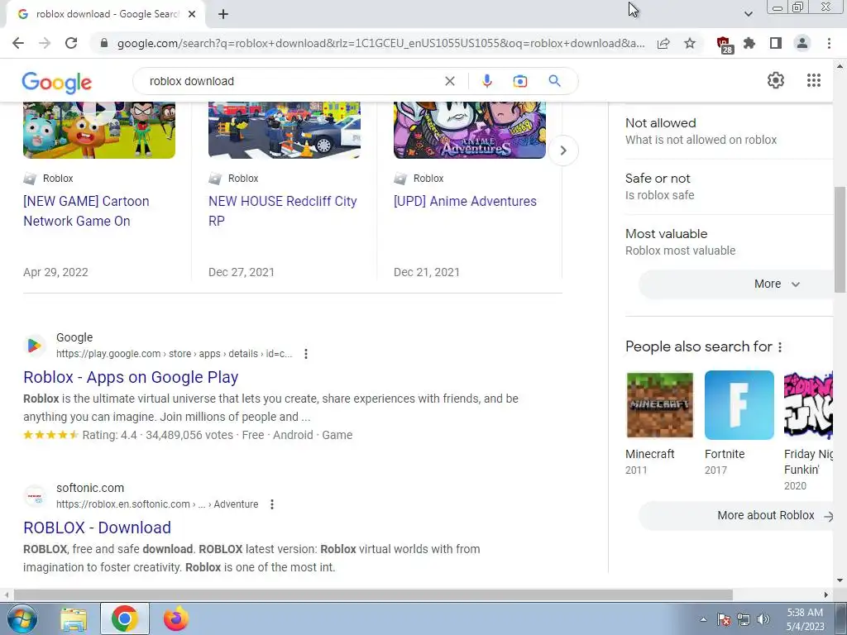This screenshot has height=635, width=847.
Task: Open the Redcliff City video thumbnail
Action: coord(285,130)
